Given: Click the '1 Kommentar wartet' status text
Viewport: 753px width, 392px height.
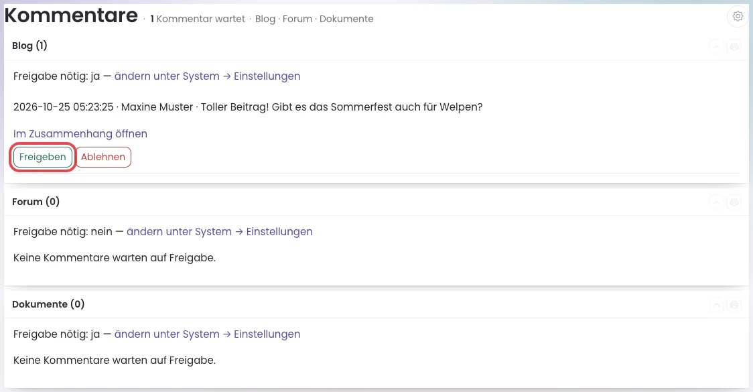Looking at the screenshot, I should point(198,19).
